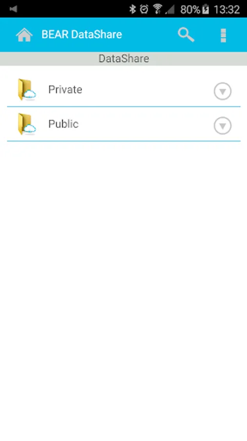This screenshot has height=441, width=247.
Task: Open the three-dot overflow menu
Action: (x=223, y=35)
